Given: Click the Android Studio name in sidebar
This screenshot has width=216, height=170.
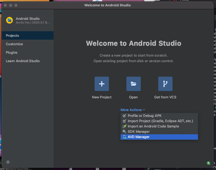Looking at the screenshot, I should click(x=28, y=19).
